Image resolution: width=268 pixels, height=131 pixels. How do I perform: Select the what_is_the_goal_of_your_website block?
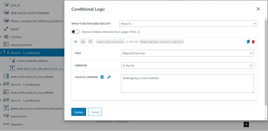pyautogui.click(x=32, y=93)
